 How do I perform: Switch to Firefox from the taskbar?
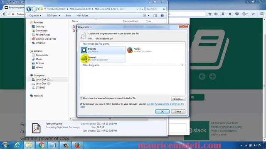pos(78,145)
